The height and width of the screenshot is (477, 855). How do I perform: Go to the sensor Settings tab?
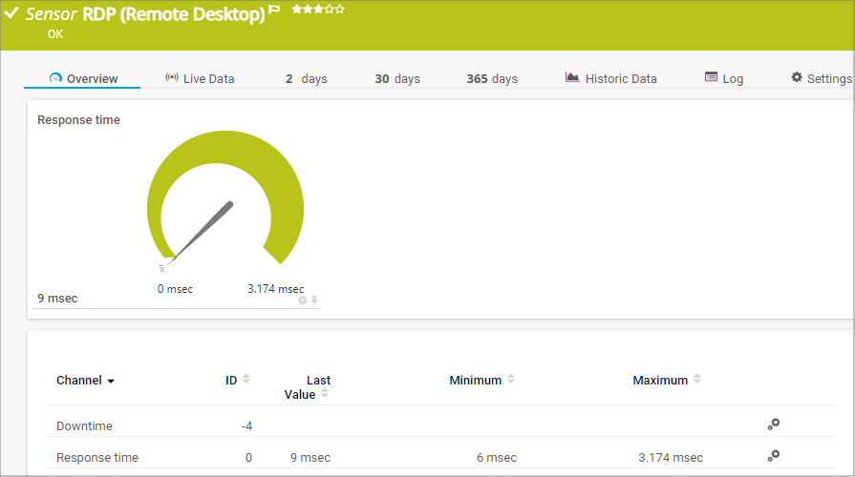click(821, 78)
